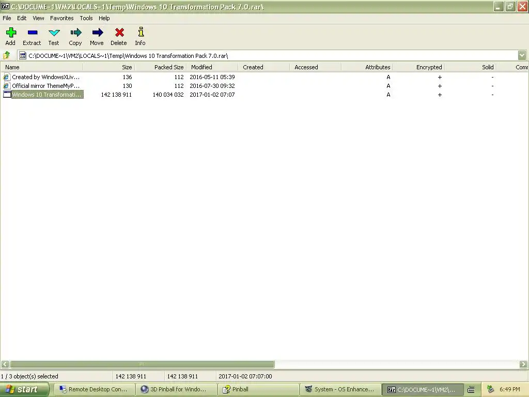Sort by Modified column header
529x397 pixels.
(212, 67)
